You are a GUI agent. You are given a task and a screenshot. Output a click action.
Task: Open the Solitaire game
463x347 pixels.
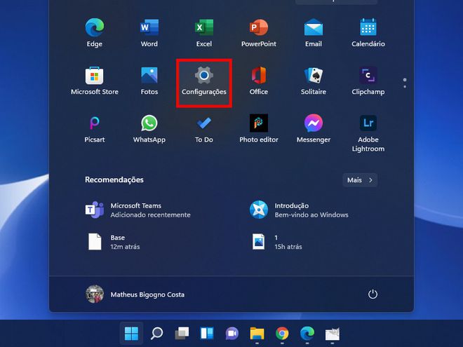(314, 81)
